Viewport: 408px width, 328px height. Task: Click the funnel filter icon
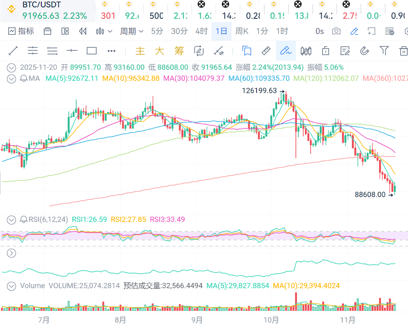384,51
